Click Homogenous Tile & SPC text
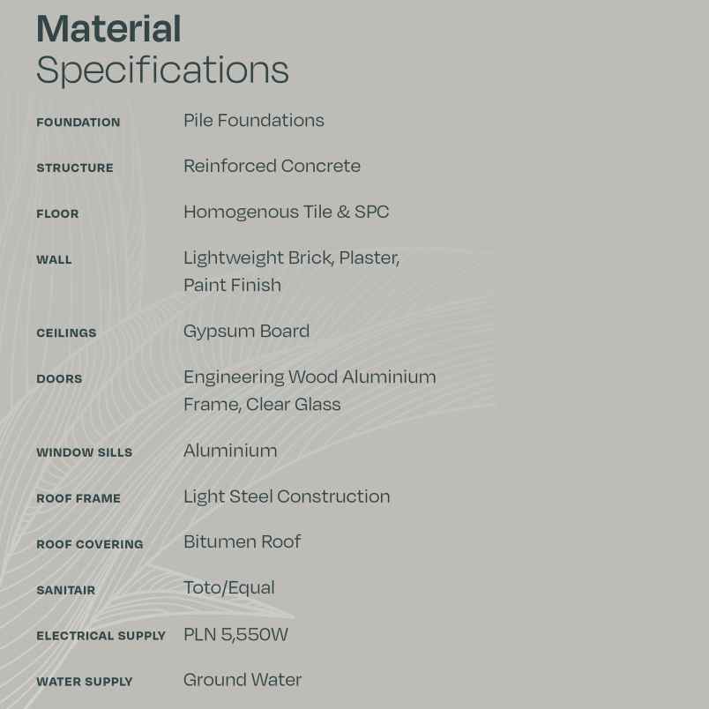The width and height of the screenshot is (709, 709). (286, 212)
